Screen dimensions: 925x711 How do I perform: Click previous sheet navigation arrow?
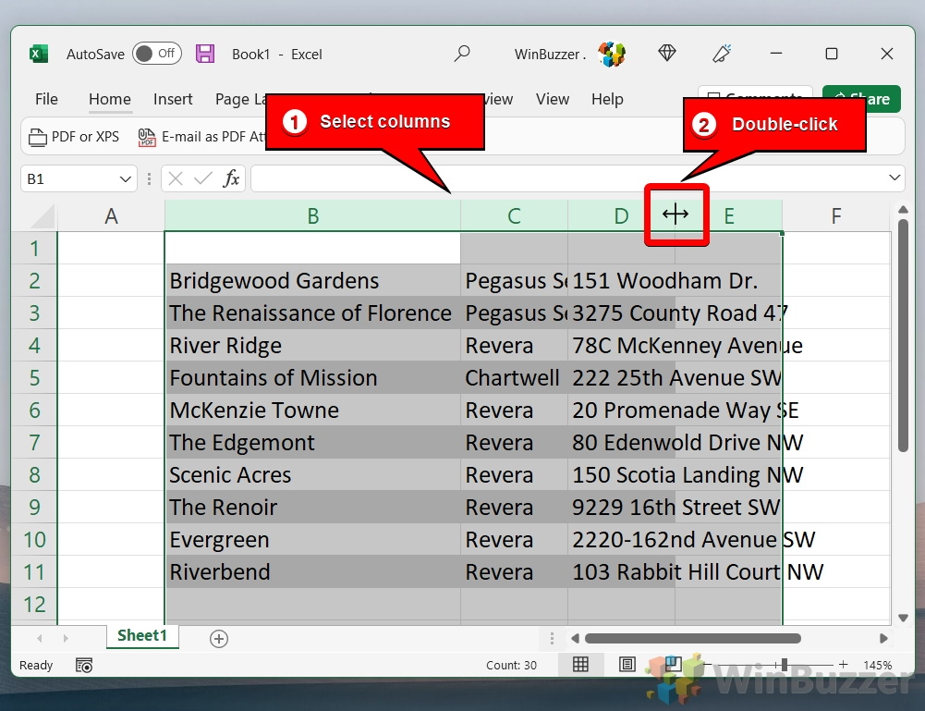click(40, 639)
